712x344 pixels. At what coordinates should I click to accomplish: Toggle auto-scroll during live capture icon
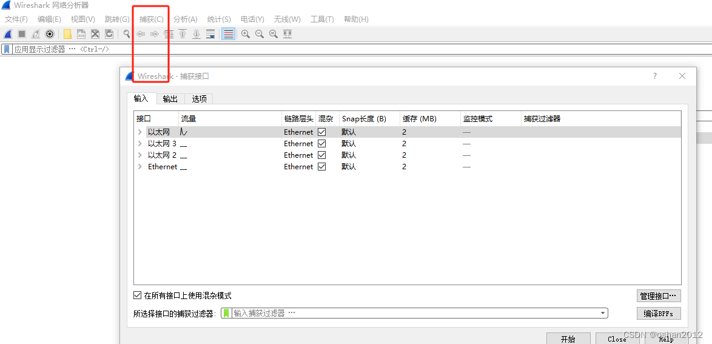[x=210, y=34]
